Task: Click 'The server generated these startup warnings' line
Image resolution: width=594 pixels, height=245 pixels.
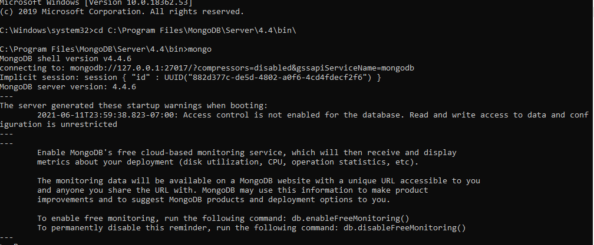Action: click(133, 105)
